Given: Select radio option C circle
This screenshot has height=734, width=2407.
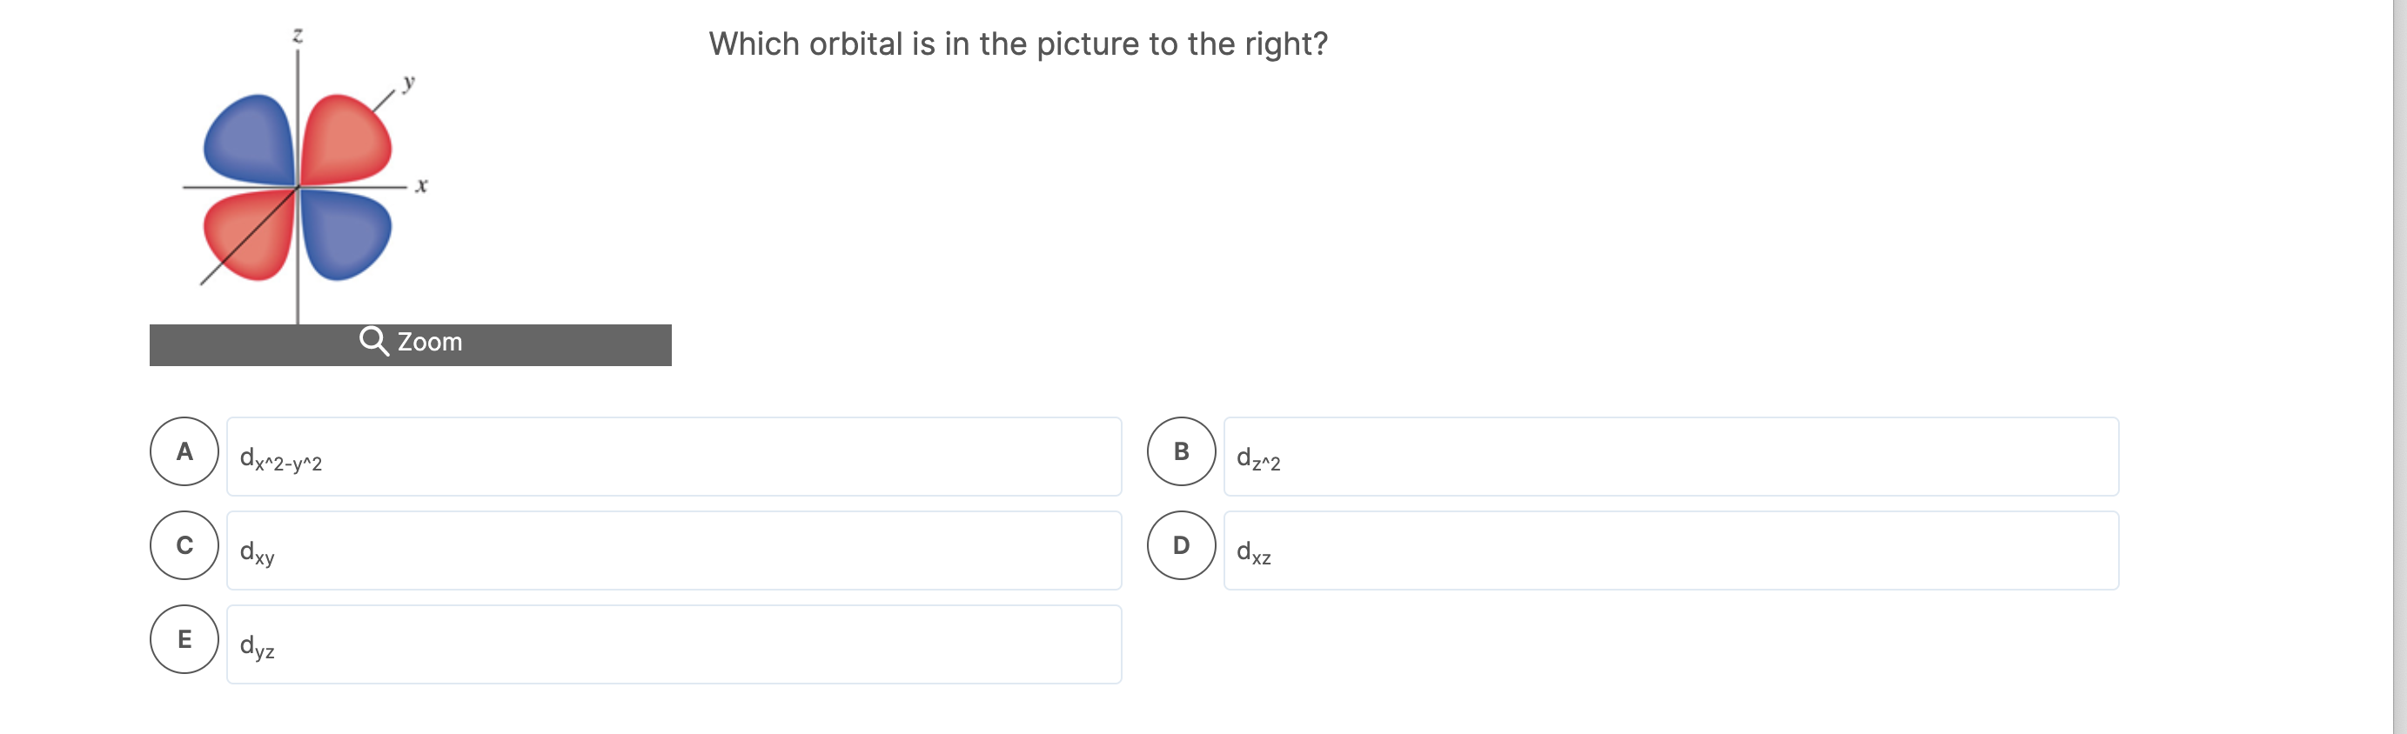Looking at the screenshot, I should (184, 545).
